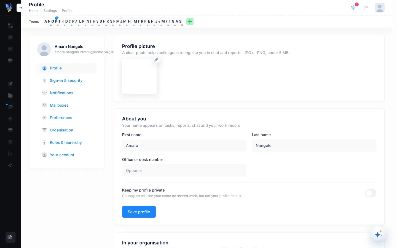Open Roles & hierarchy settings
Viewport: 397px width, 248px height.
click(67, 142)
